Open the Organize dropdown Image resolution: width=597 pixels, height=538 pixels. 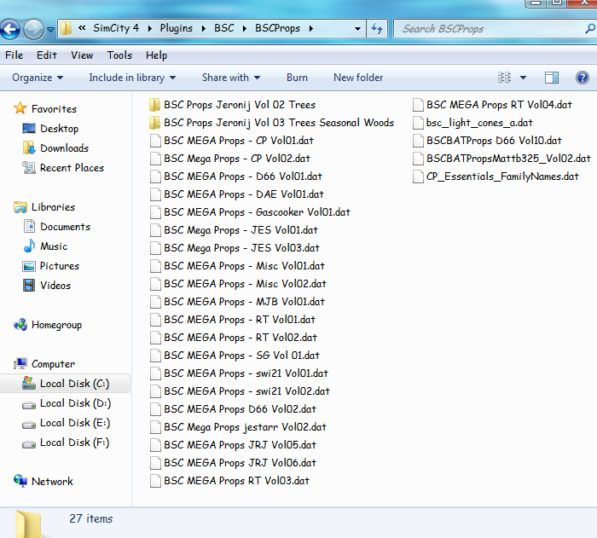pos(38,78)
